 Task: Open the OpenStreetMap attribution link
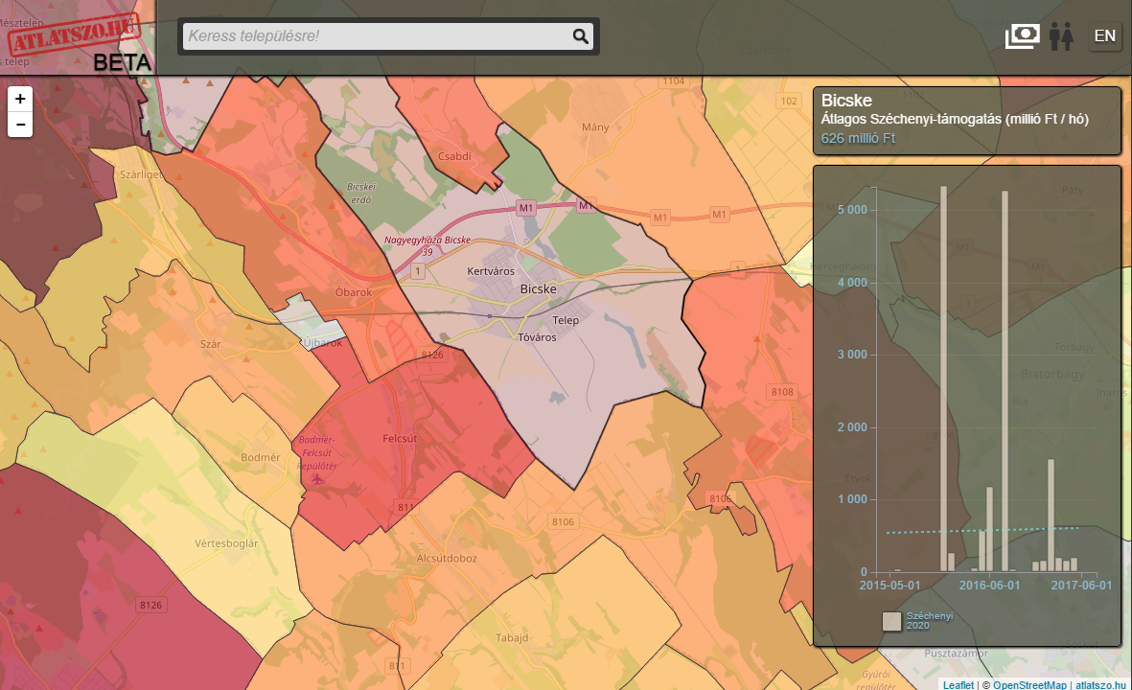[x=1028, y=684]
